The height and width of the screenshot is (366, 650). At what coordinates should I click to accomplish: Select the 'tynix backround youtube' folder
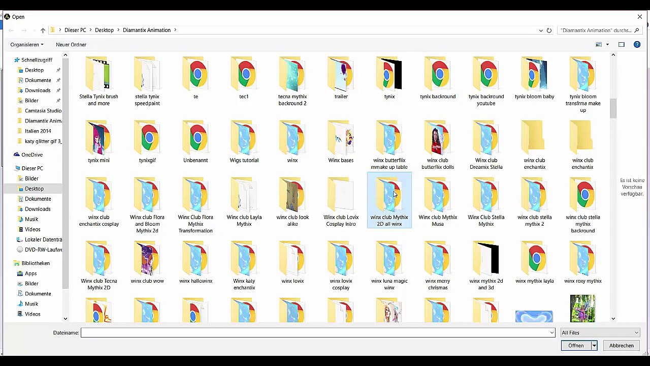[486, 81]
